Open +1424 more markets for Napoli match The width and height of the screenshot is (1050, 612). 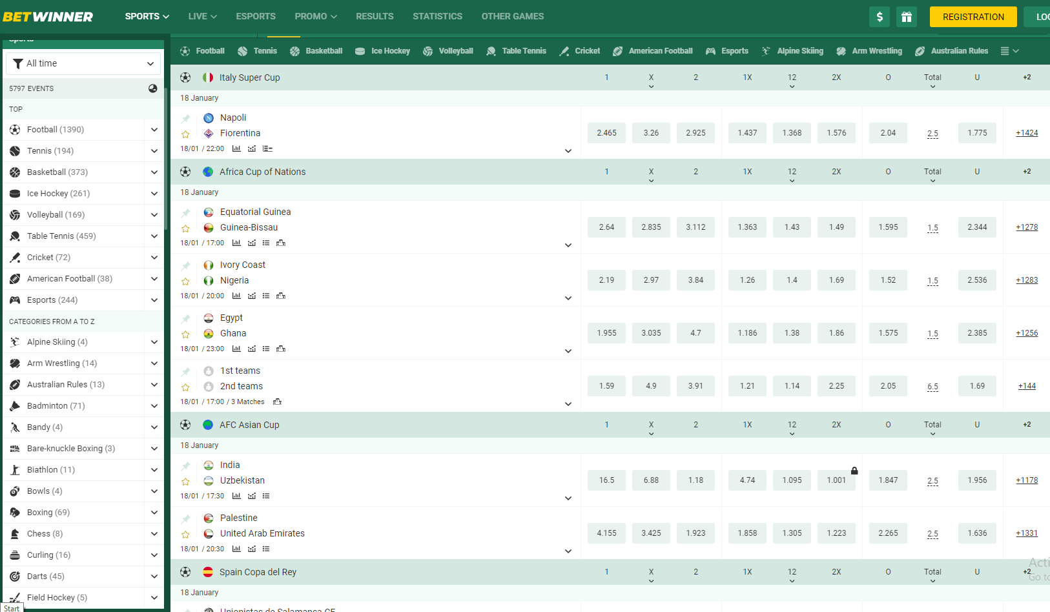pyautogui.click(x=1027, y=133)
